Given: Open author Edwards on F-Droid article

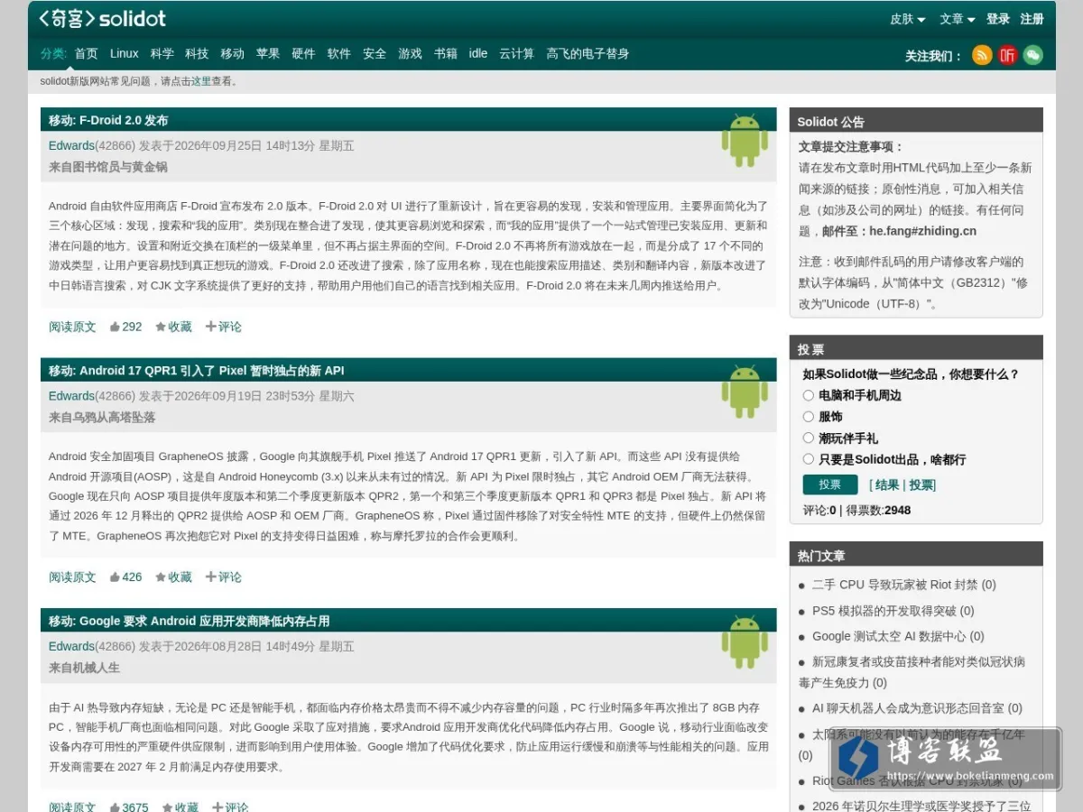Looking at the screenshot, I should (71, 145).
